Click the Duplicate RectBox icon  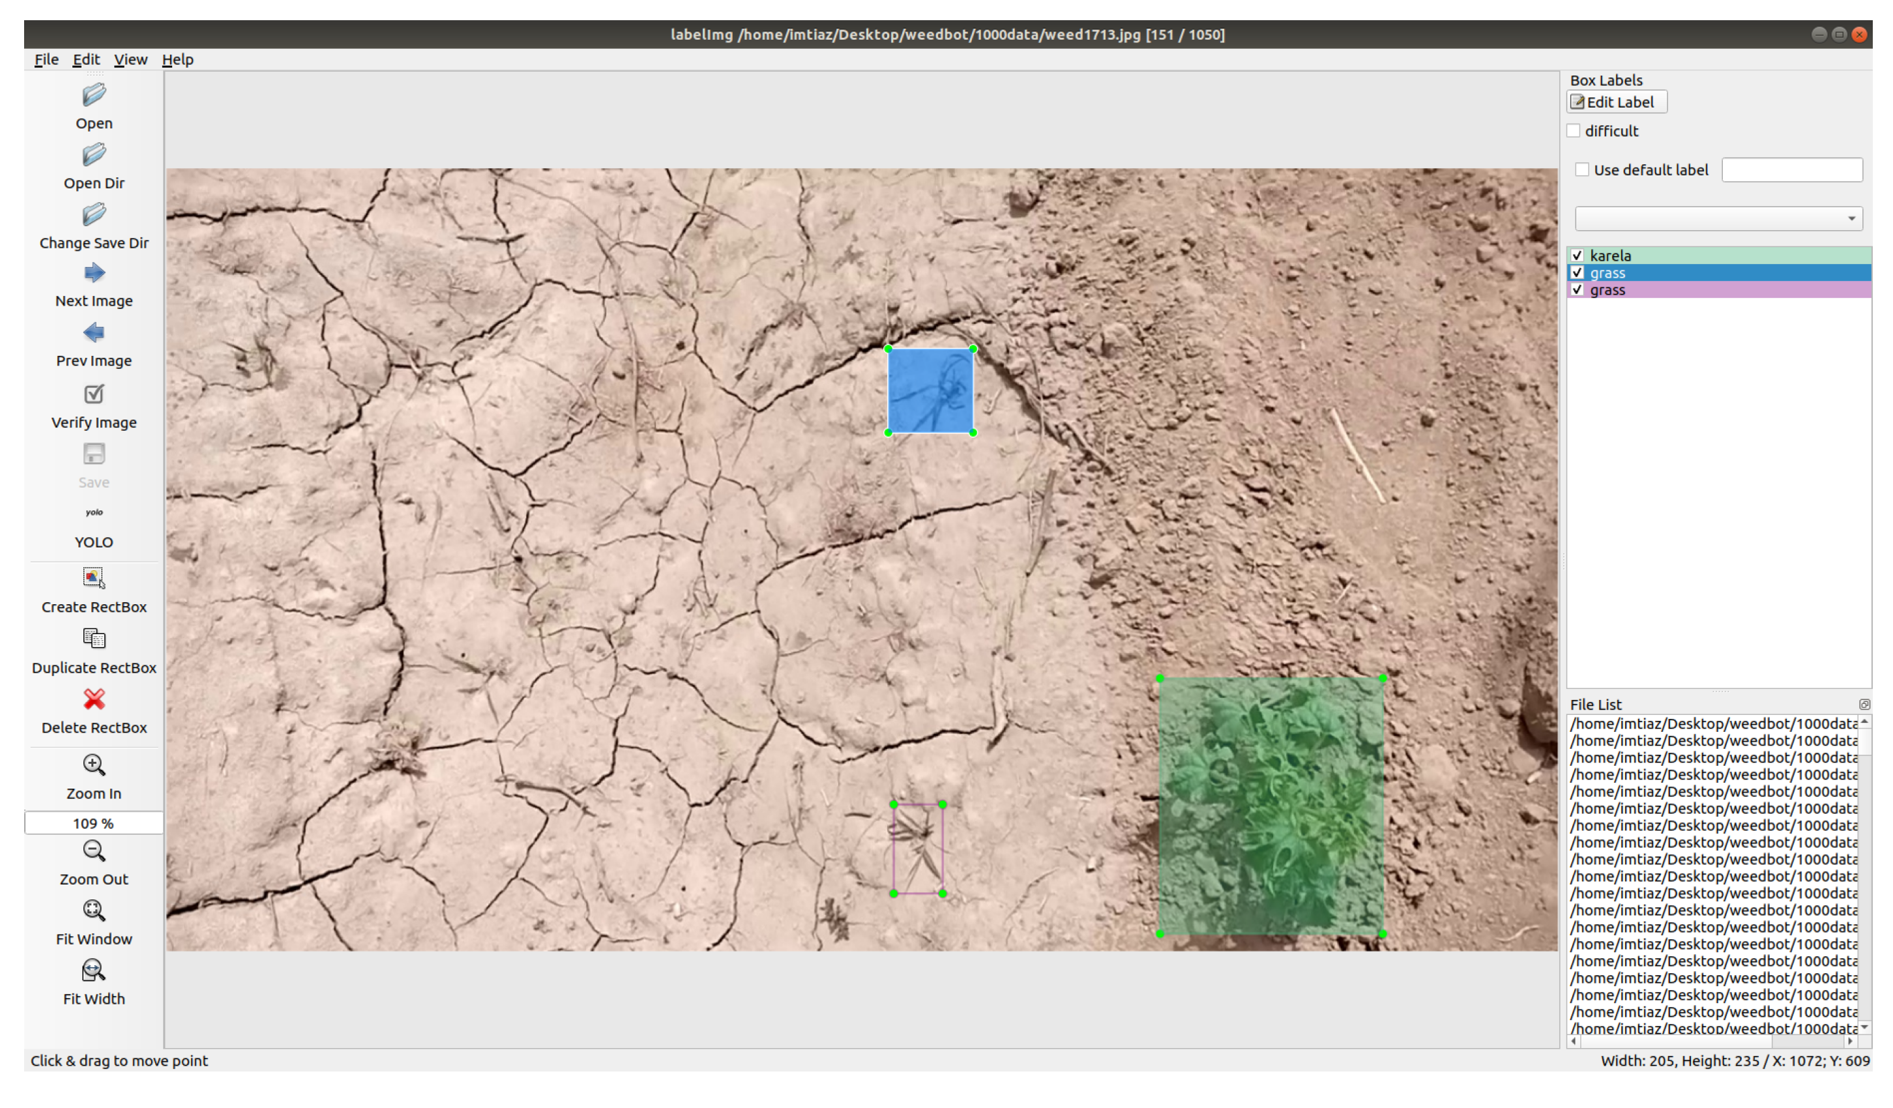click(x=94, y=640)
